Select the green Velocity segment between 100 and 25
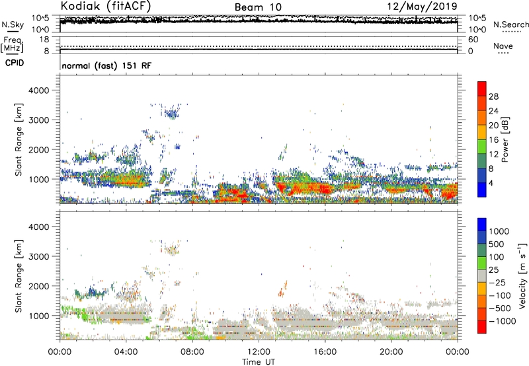This screenshot has height=366, width=529. [482, 263]
